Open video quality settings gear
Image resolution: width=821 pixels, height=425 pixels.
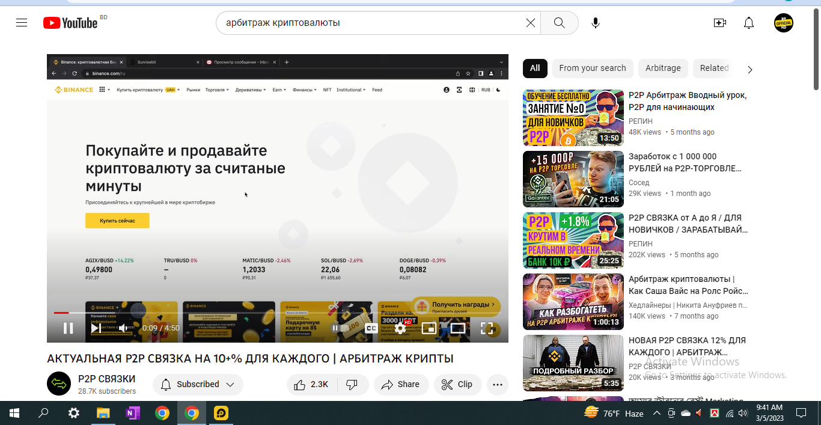400,328
